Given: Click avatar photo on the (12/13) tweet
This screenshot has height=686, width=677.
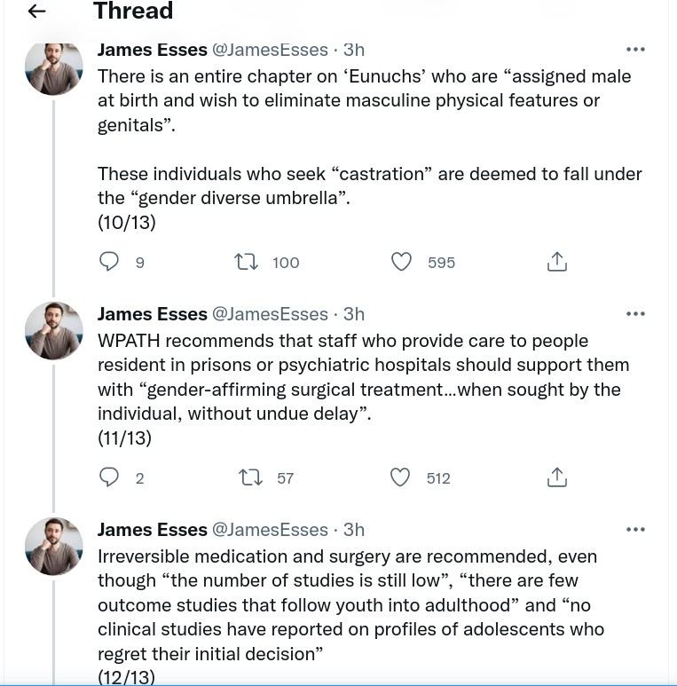Looking at the screenshot, I should [x=53, y=546].
